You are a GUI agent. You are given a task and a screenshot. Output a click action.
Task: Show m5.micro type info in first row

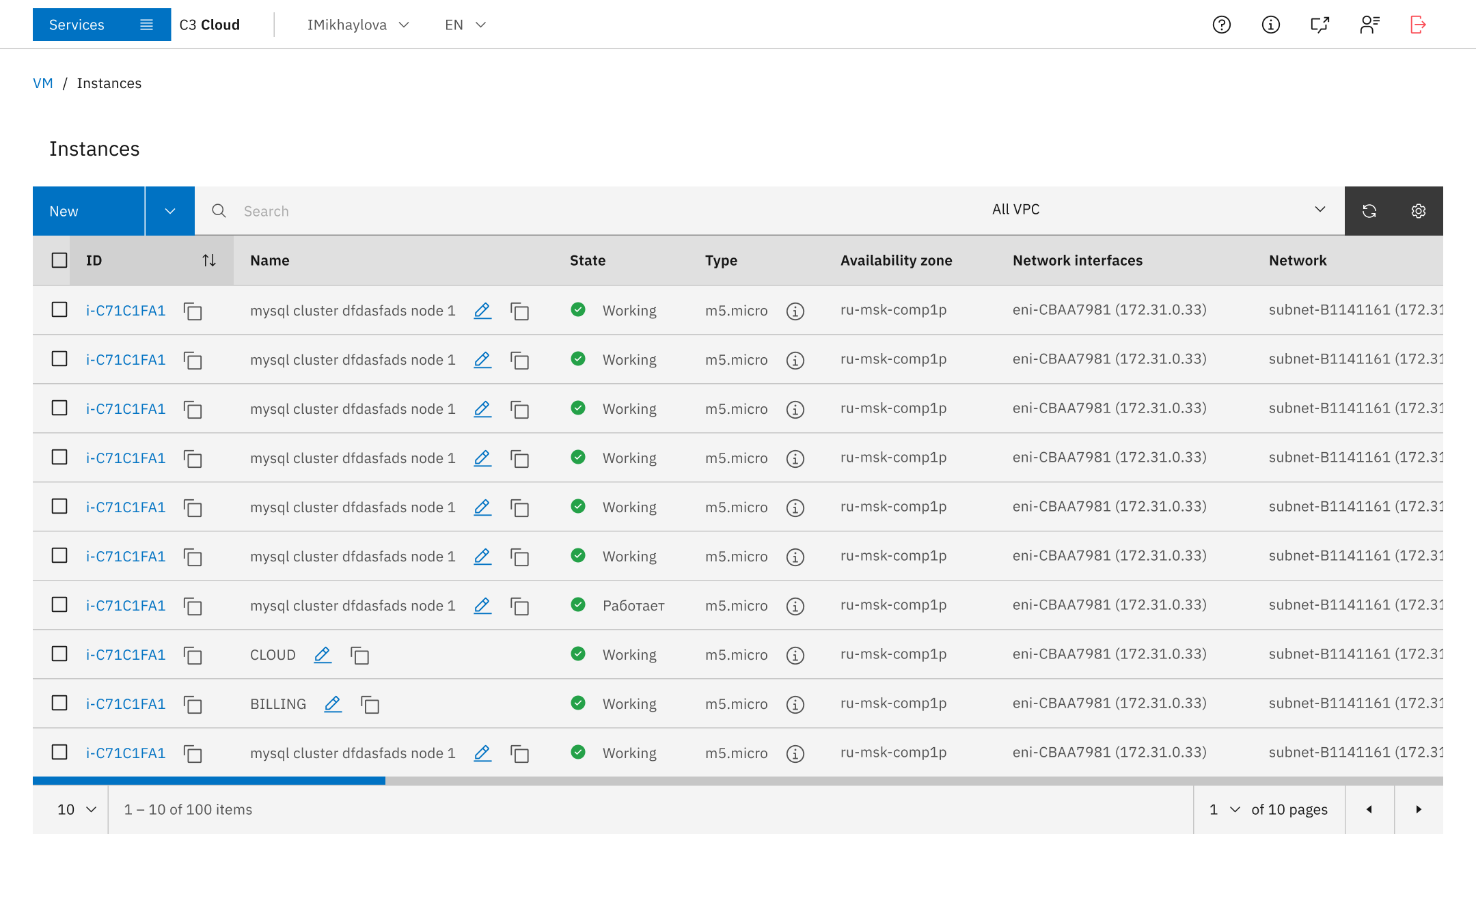point(795,311)
